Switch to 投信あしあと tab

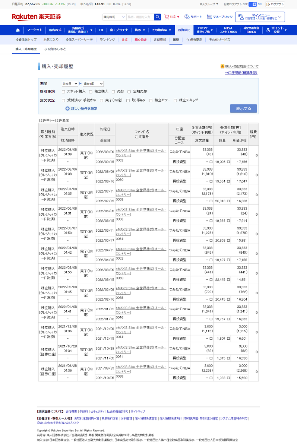click(55, 49)
